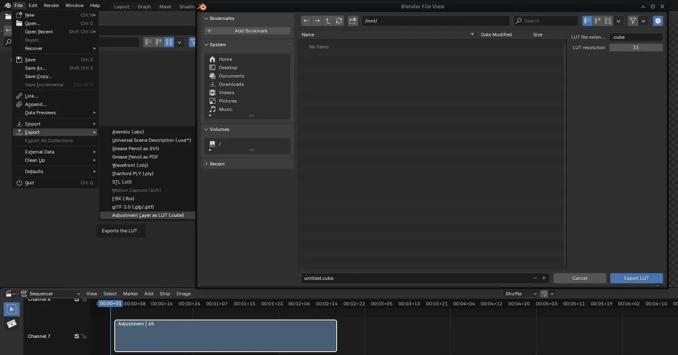Select the Blade tool in sequencer

[x=12, y=324]
